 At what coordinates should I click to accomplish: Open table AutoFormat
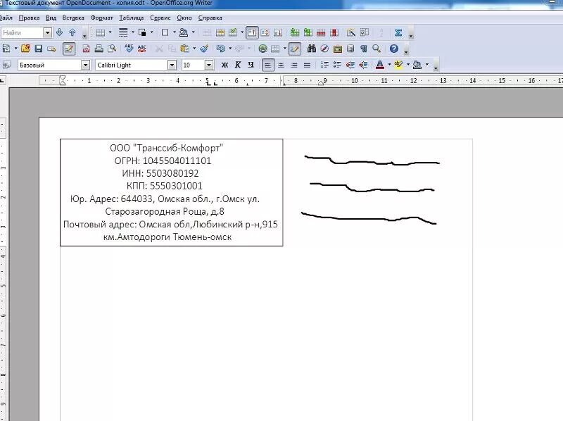click(350, 32)
